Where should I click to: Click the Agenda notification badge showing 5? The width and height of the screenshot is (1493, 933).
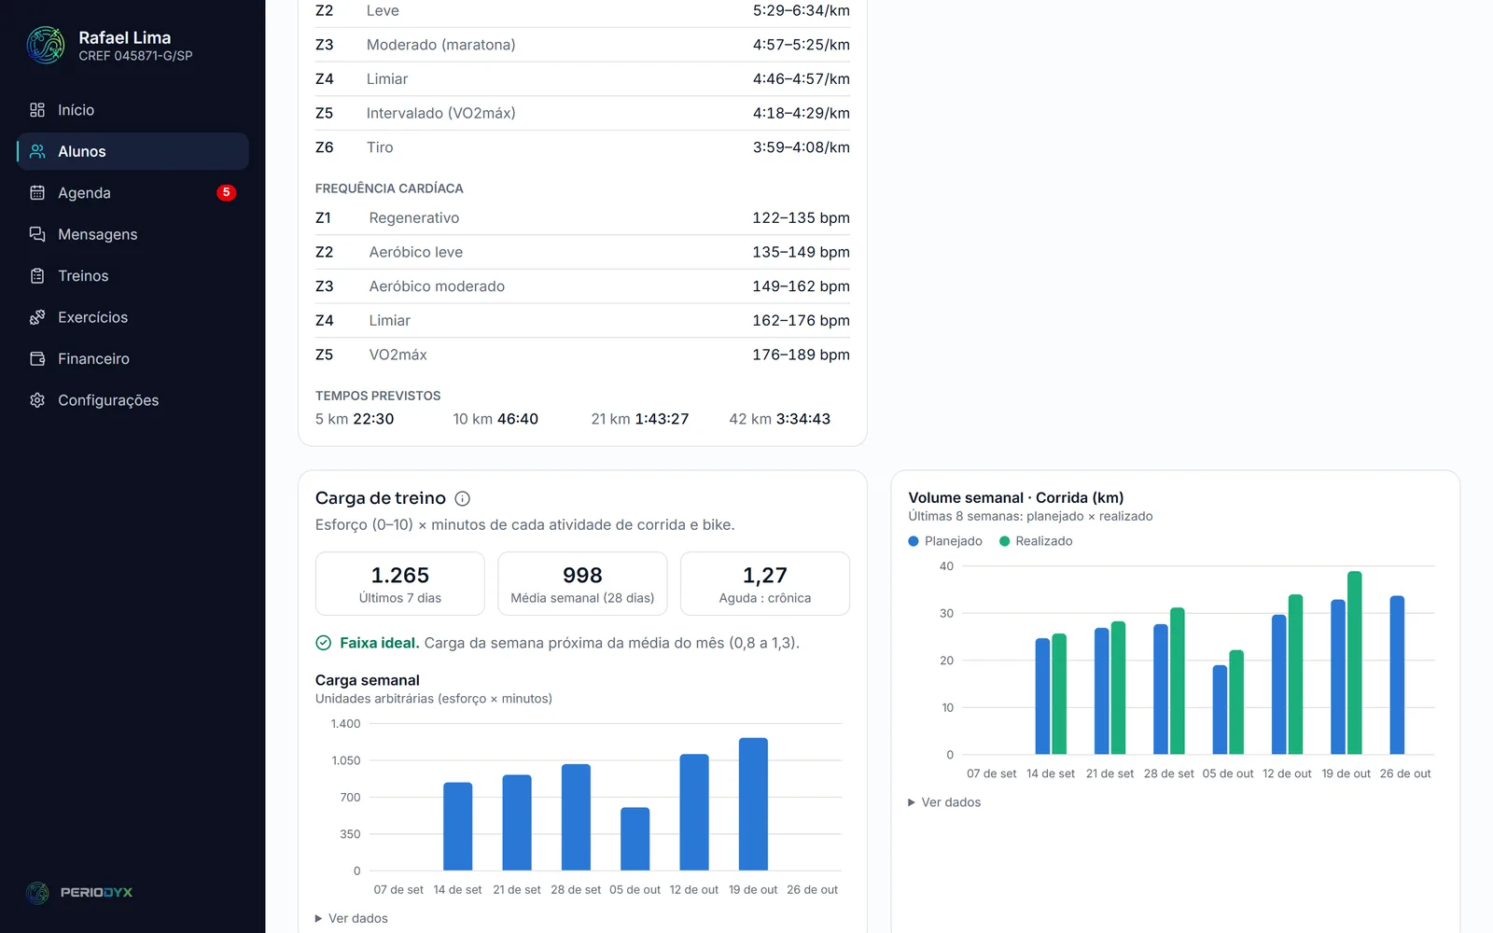[226, 193]
